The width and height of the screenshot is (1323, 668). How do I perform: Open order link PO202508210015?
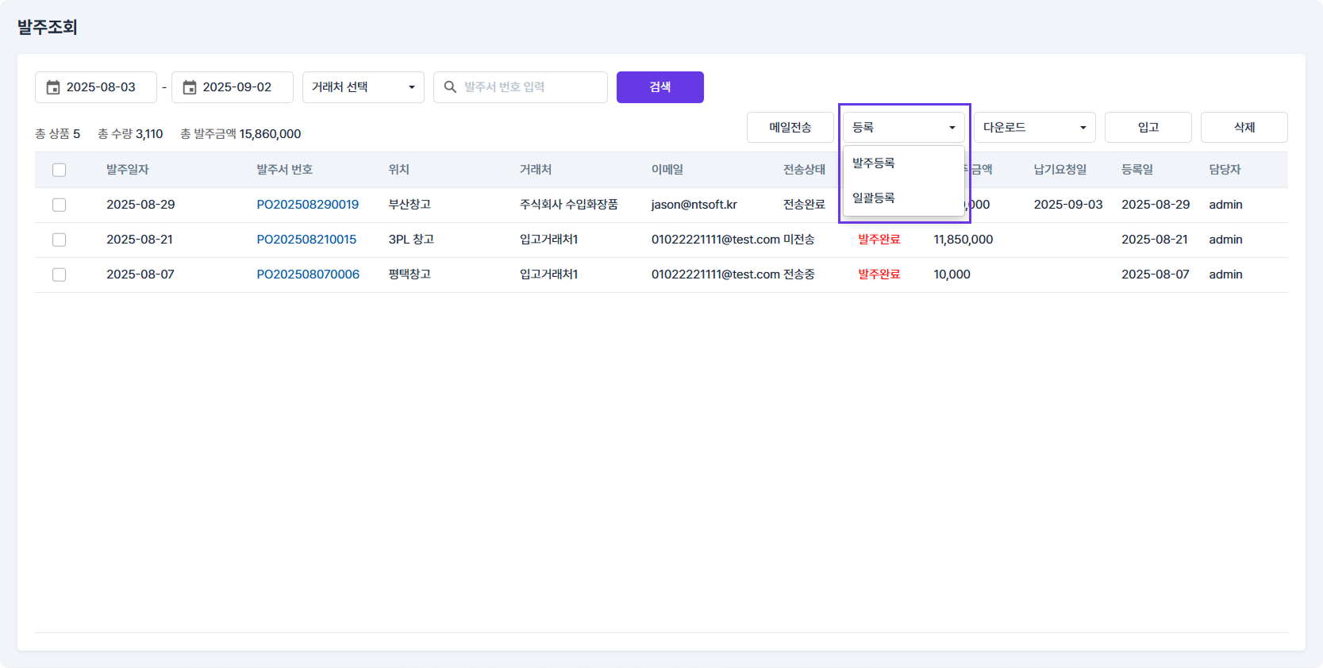point(306,240)
